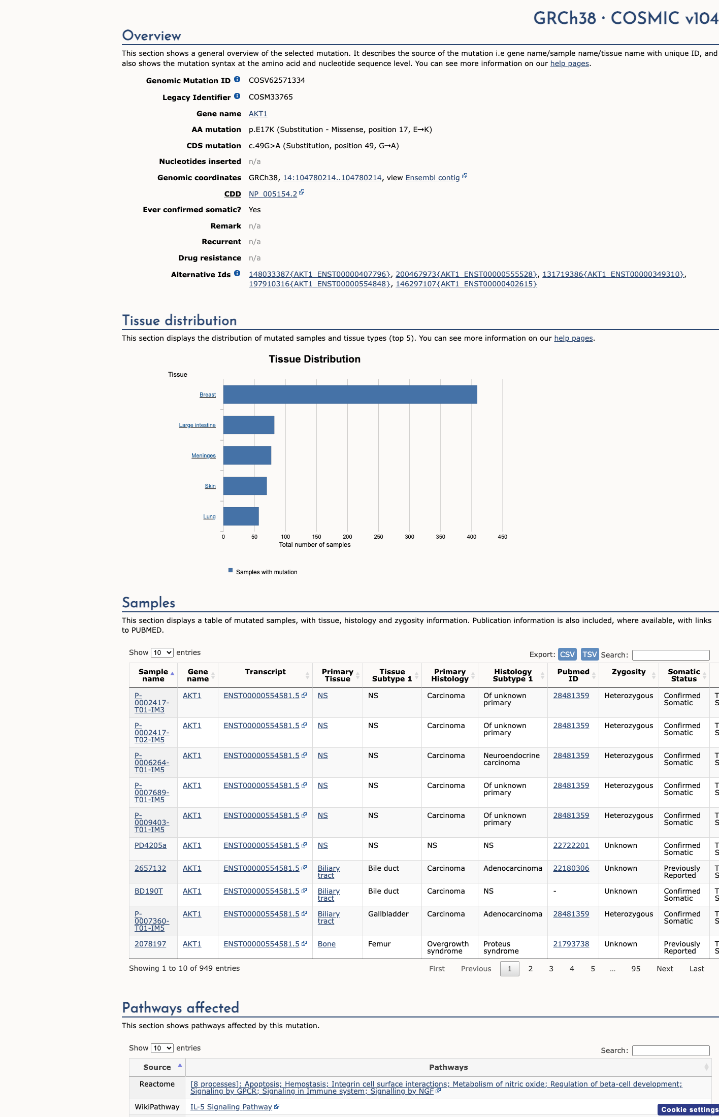Image resolution: width=719 pixels, height=1117 pixels.
Task: Go to samples page 5
Action: point(593,969)
